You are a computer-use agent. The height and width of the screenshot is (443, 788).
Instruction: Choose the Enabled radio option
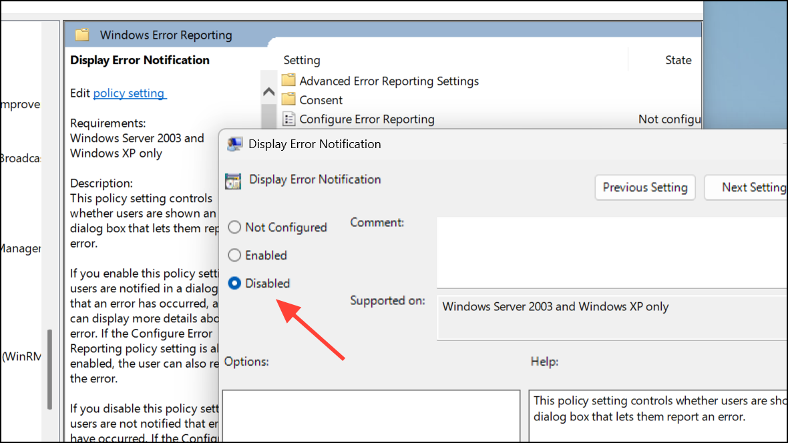click(x=234, y=256)
